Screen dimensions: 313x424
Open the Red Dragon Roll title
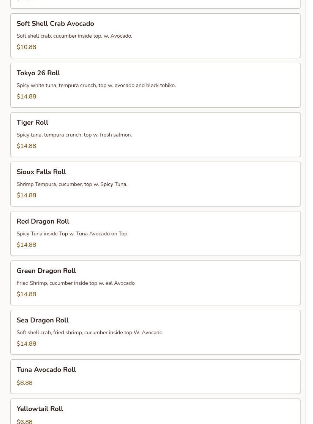(x=43, y=221)
